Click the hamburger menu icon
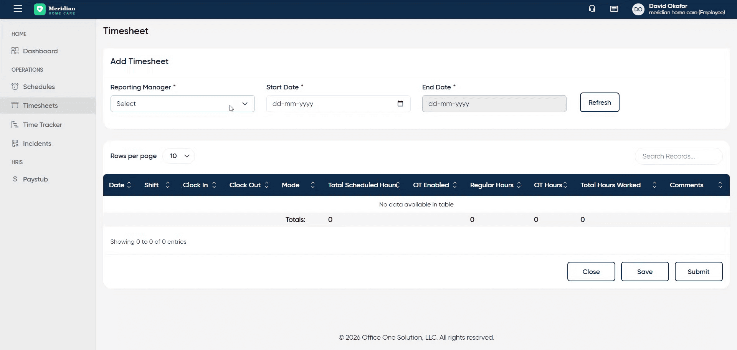 click(18, 9)
